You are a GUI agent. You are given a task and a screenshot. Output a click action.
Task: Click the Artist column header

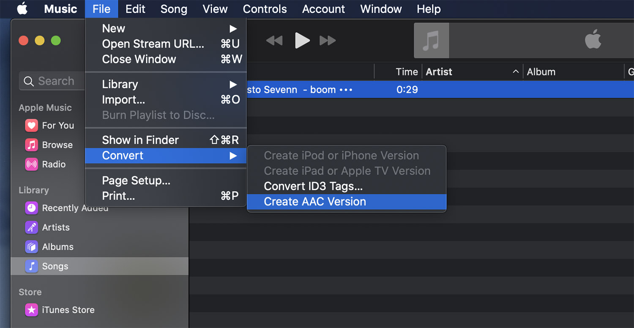(x=473, y=72)
